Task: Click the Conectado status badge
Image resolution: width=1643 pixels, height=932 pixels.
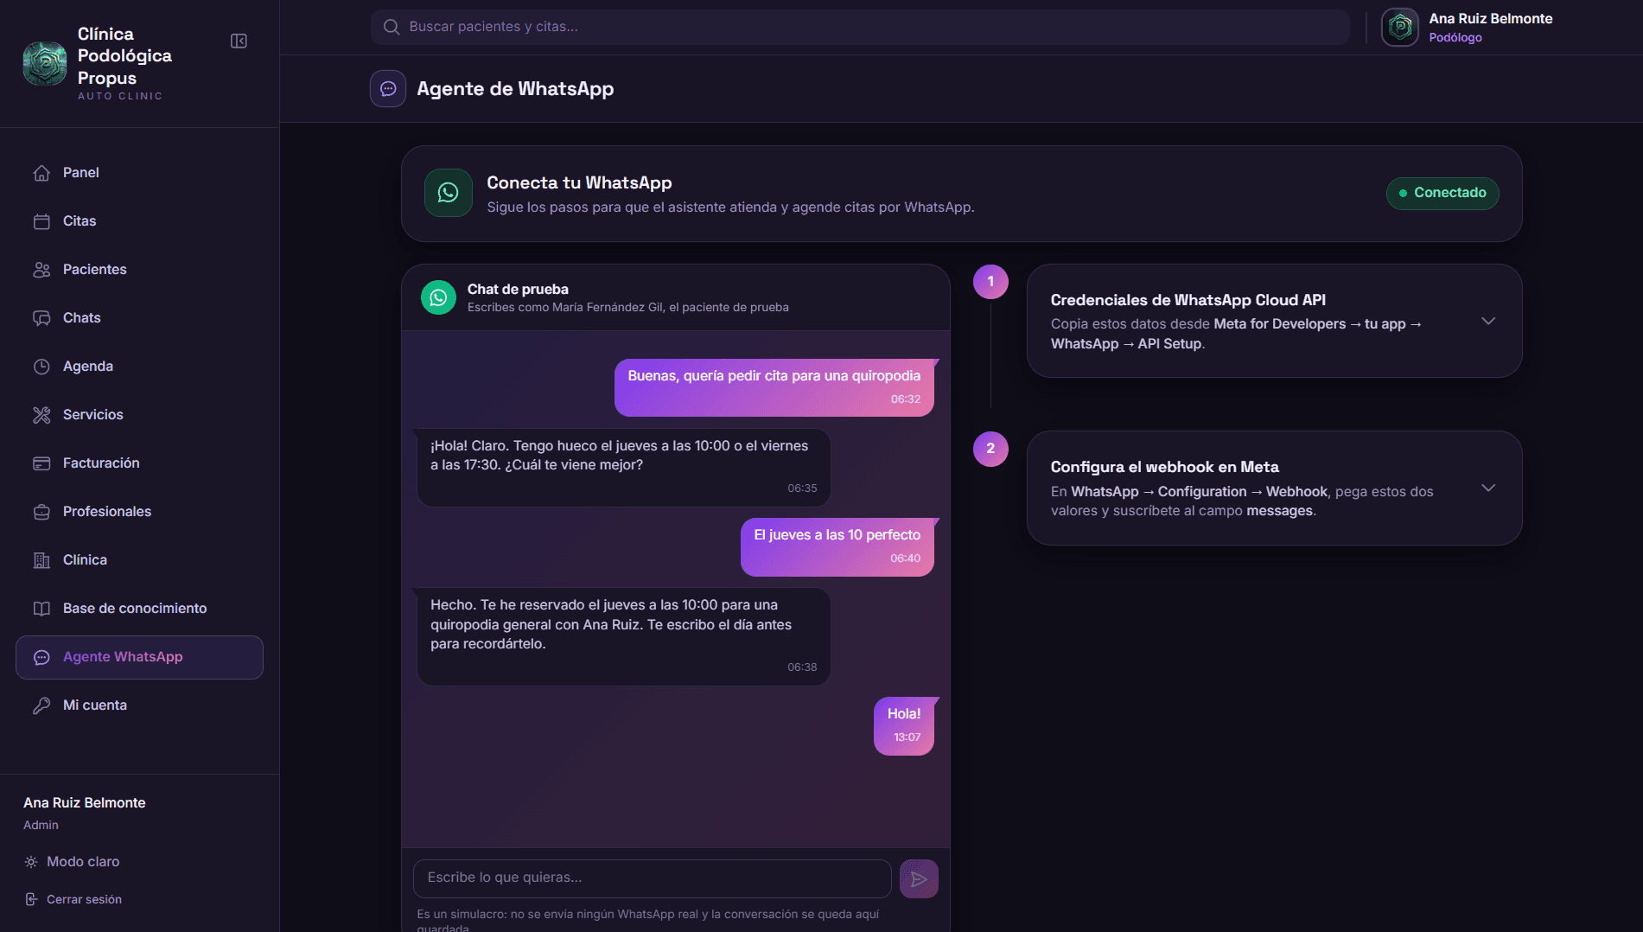Action: (x=1442, y=193)
